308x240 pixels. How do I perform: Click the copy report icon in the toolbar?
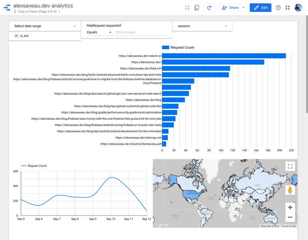click(197, 7)
